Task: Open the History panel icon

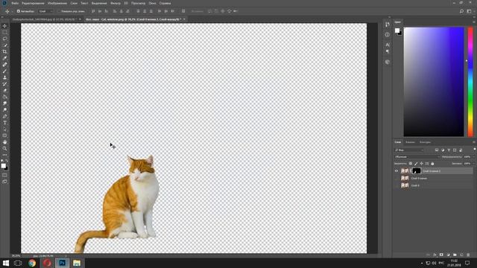Action: click(388, 25)
